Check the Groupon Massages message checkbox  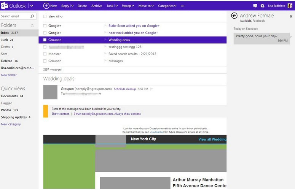pyautogui.click(x=45, y=61)
